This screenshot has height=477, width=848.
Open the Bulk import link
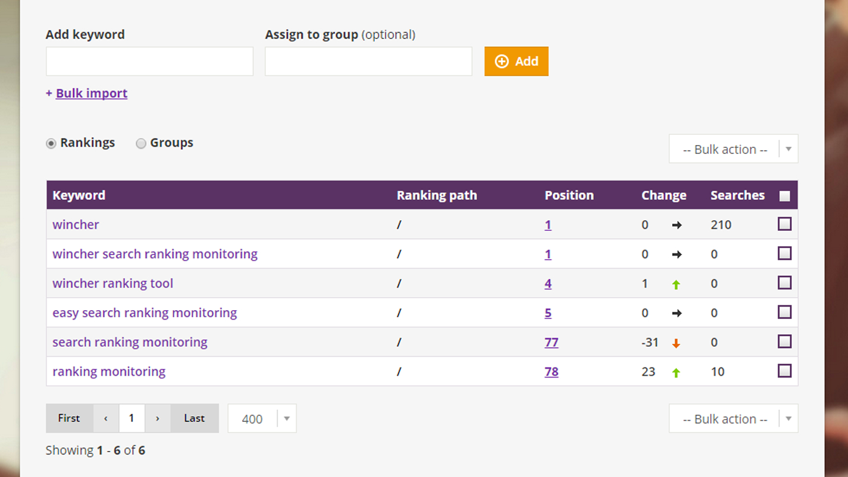click(x=91, y=94)
